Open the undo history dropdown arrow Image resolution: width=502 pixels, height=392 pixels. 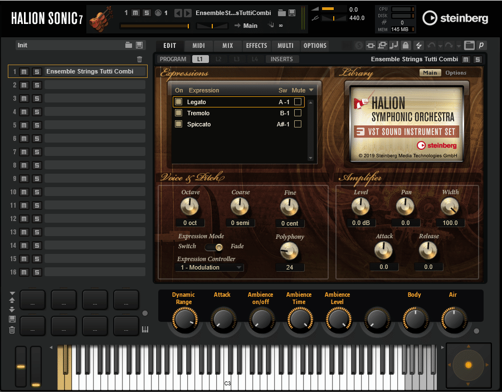[x=440, y=46]
